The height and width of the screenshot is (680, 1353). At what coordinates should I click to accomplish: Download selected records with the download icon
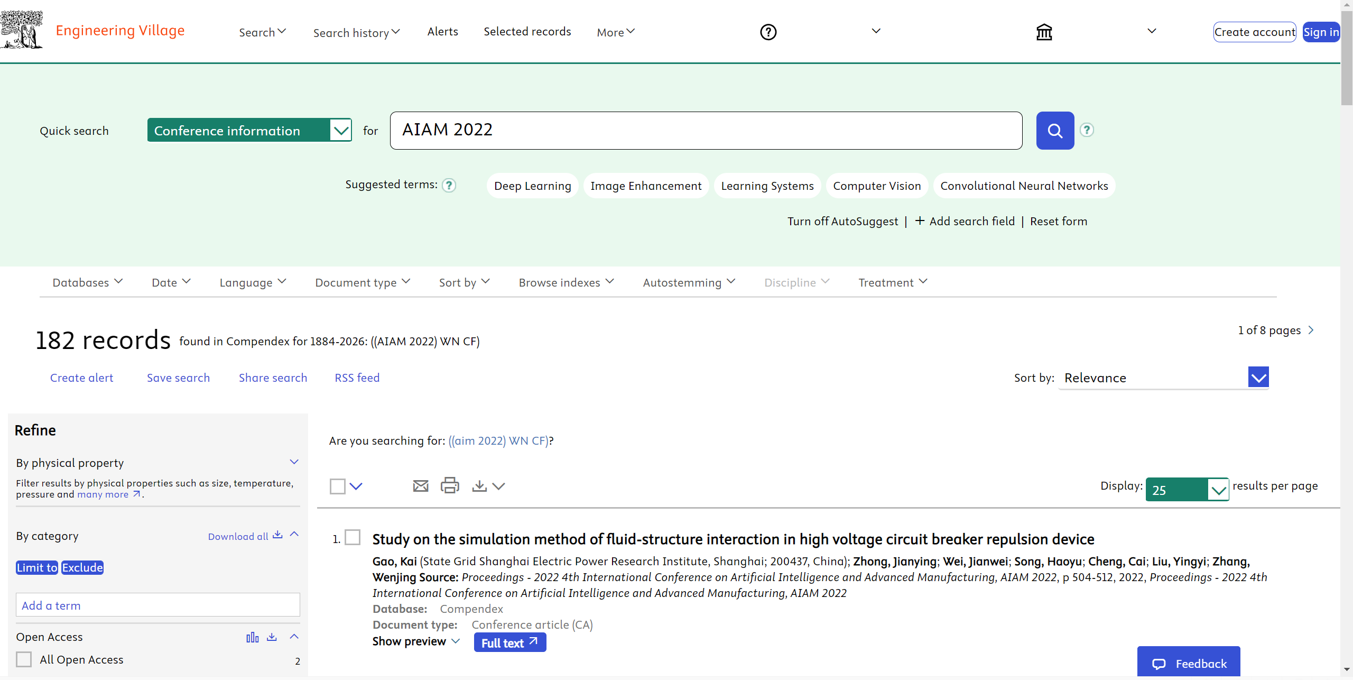[x=479, y=486]
